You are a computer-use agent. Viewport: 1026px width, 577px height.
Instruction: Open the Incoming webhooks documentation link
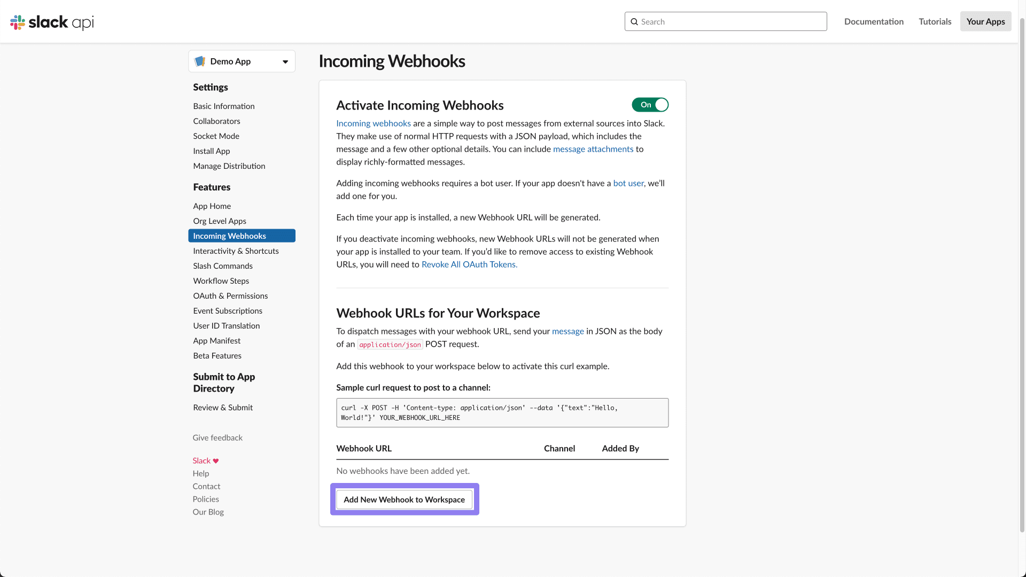[x=373, y=123]
